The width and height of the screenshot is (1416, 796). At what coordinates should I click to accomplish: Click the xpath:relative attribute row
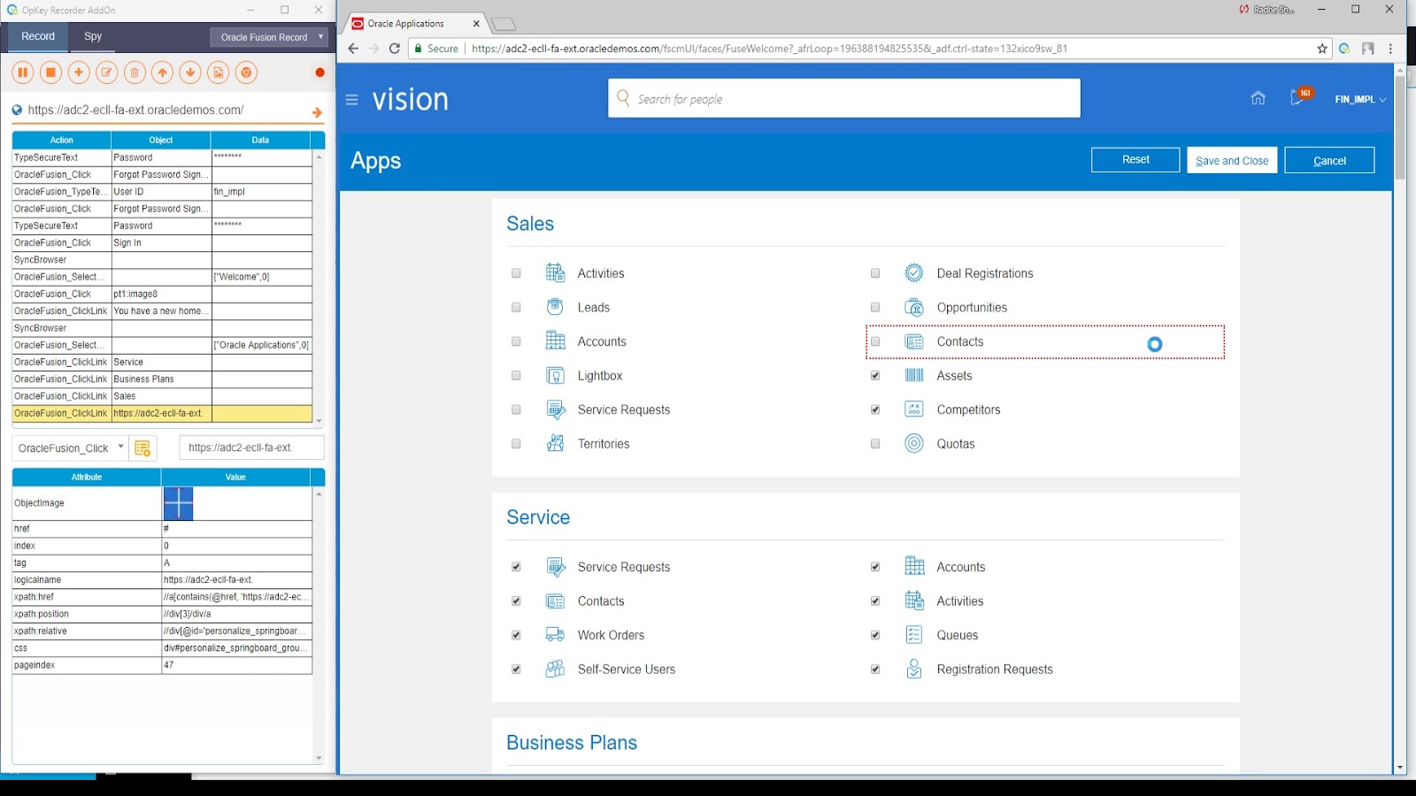pos(162,631)
